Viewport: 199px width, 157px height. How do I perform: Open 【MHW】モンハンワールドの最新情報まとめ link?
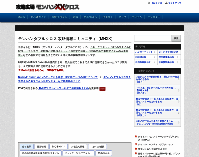point(63,88)
